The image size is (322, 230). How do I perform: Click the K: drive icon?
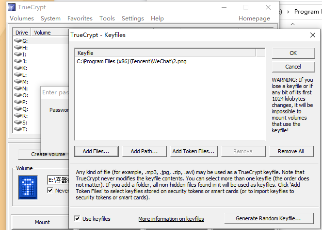click(18, 68)
